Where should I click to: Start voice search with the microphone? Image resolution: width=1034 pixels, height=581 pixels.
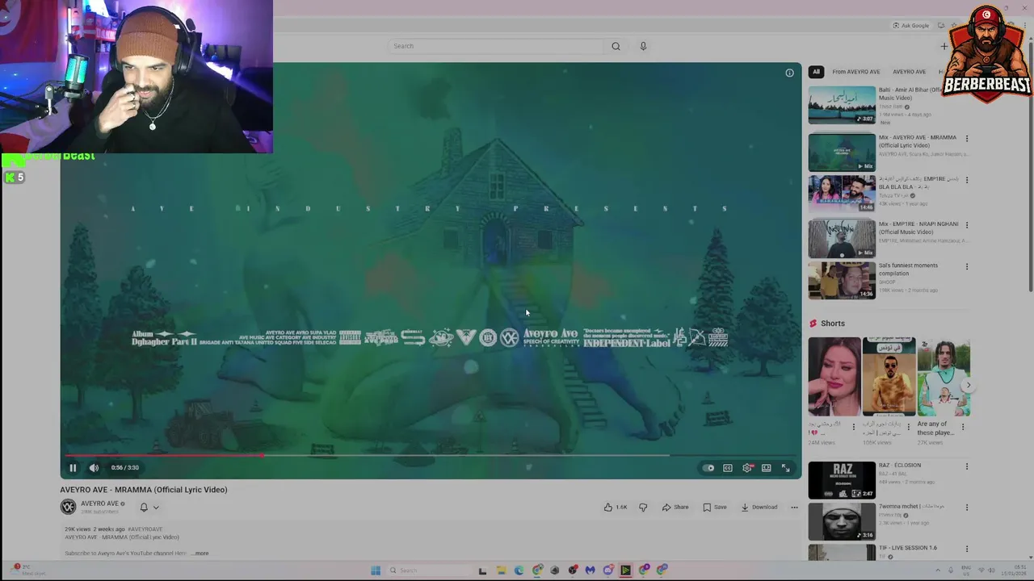(x=643, y=46)
